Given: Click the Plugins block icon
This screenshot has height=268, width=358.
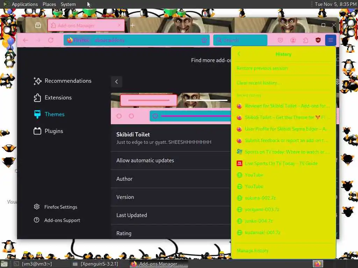Looking at the screenshot, I should point(37,131).
